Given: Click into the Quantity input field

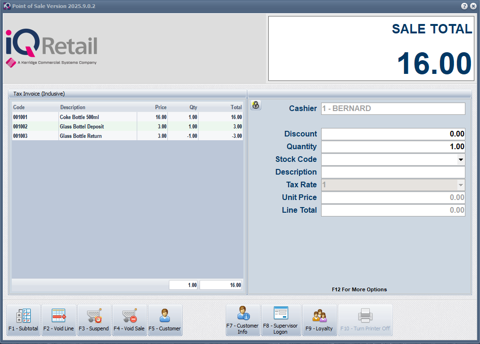Looking at the screenshot, I should tap(393, 147).
